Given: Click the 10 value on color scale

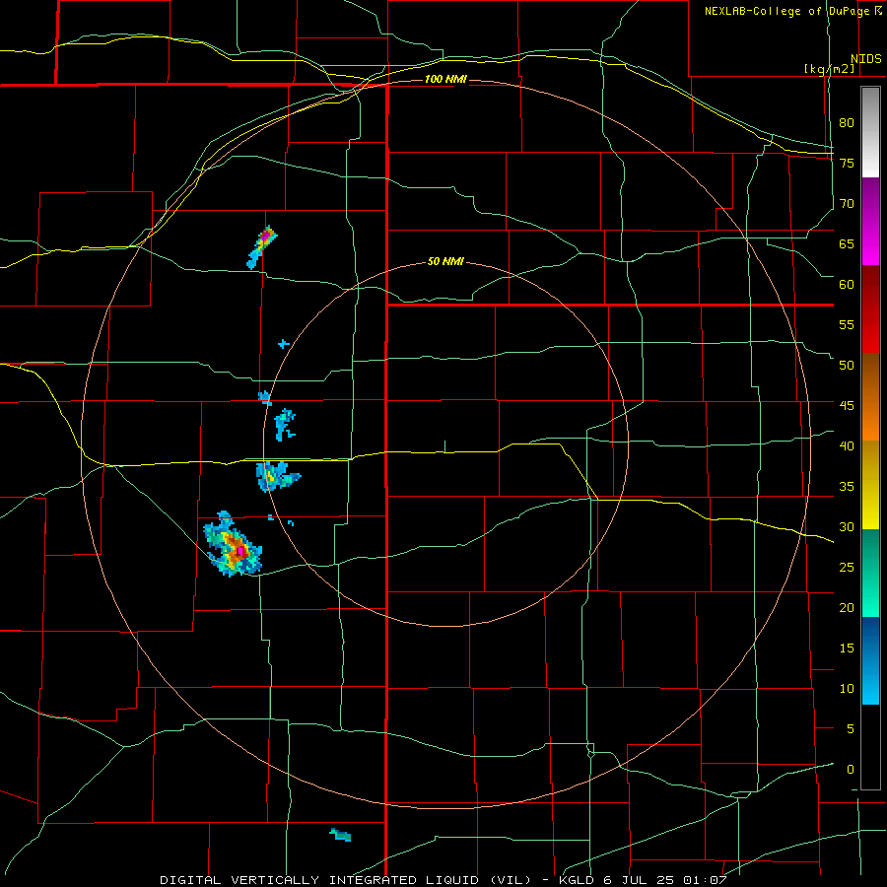Looking at the screenshot, I should point(847,689).
